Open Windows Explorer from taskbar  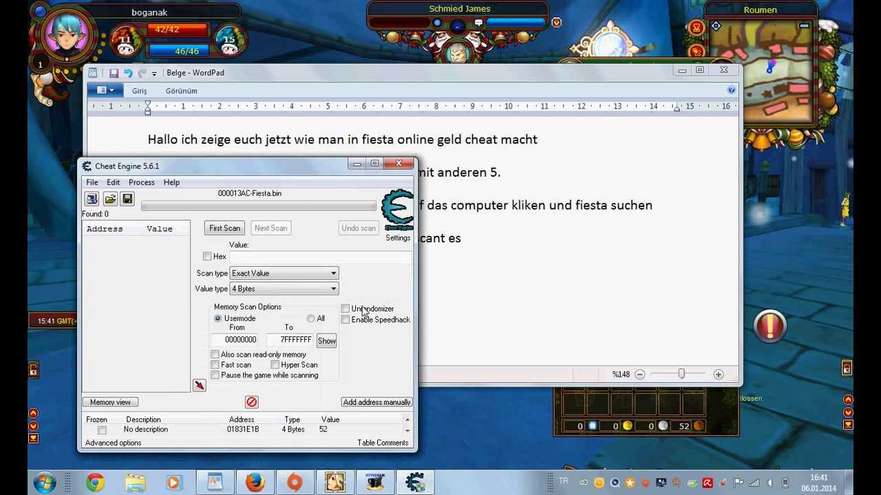pyautogui.click(x=135, y=483)
